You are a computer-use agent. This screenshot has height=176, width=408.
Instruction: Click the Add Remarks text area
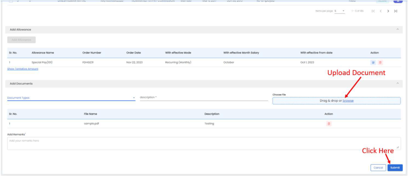click(204, 143)
